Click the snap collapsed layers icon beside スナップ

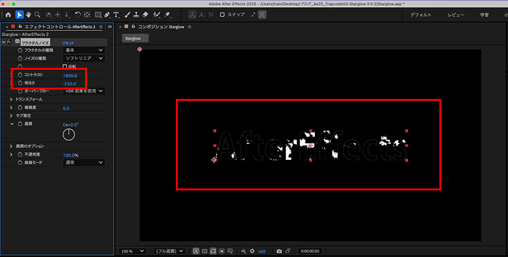pyautogui.click(x=253, y=15)
